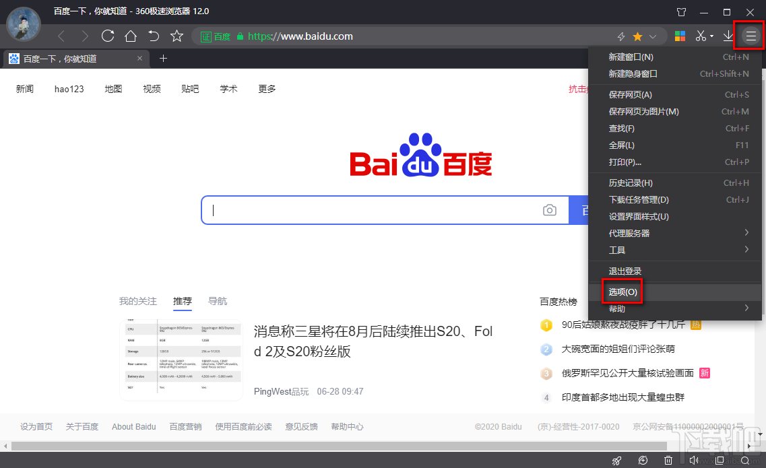The height and width of the screenshot is (468, 766).
Task: Switch to the 推荐 tab
Action: [182, 301]
